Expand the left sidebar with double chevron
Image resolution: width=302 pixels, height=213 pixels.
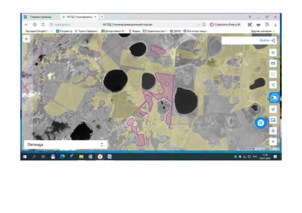click(26, 39)
